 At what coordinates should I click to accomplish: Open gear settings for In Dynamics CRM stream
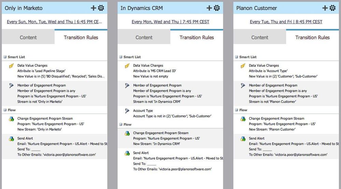[217, 8]
